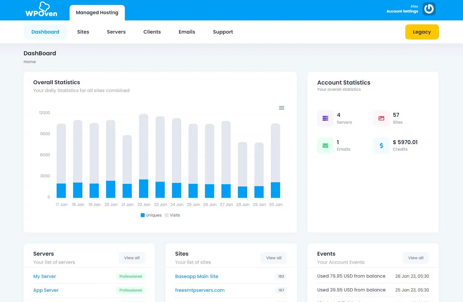Open the Emails nav item
Viewport: 463px width, 302px height.
187,32
